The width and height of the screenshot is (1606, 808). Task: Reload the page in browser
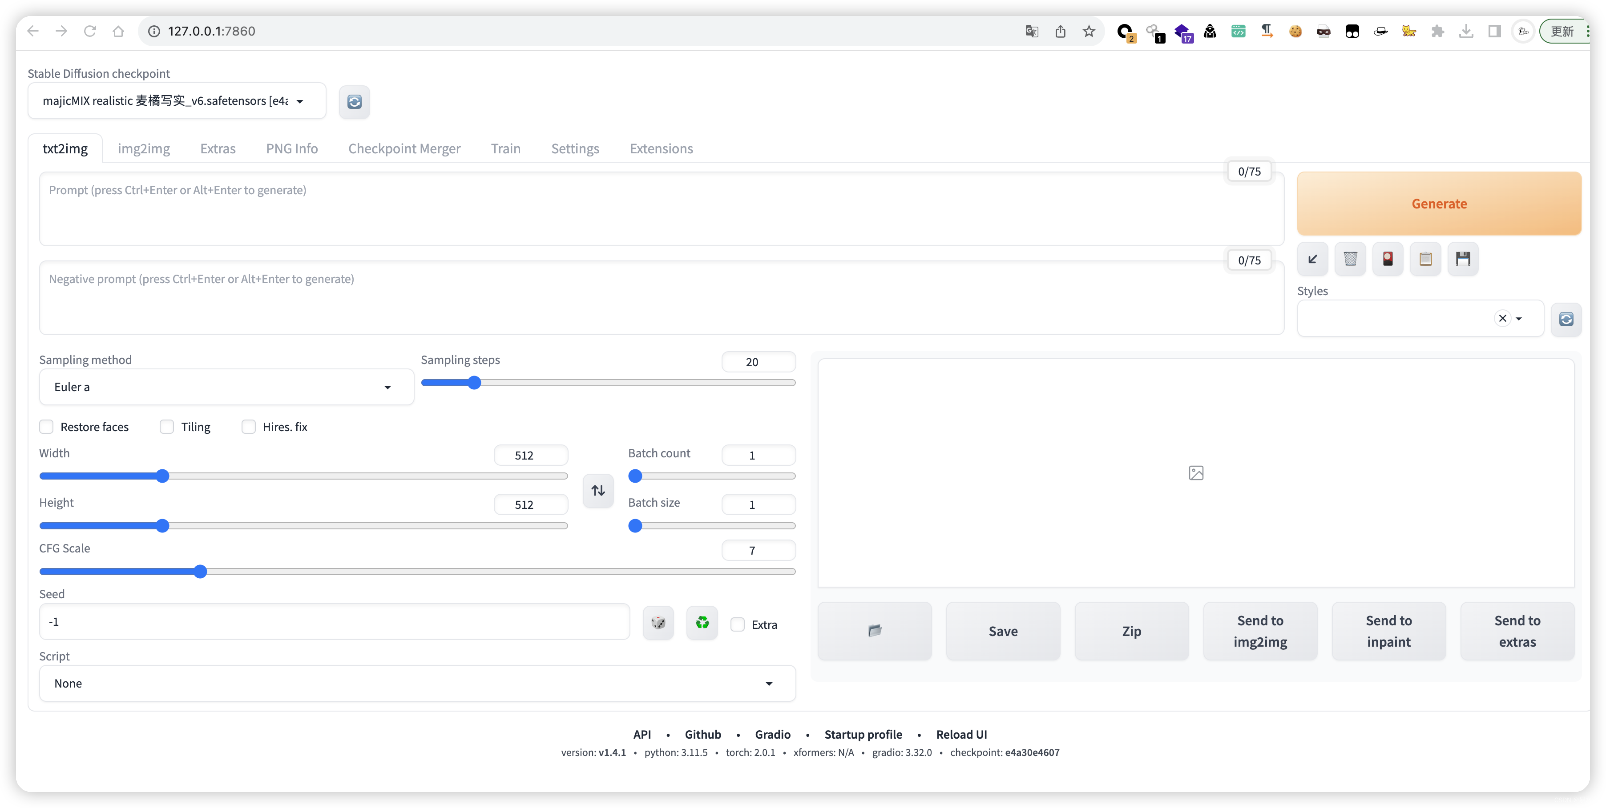click(x=90, y=31)
